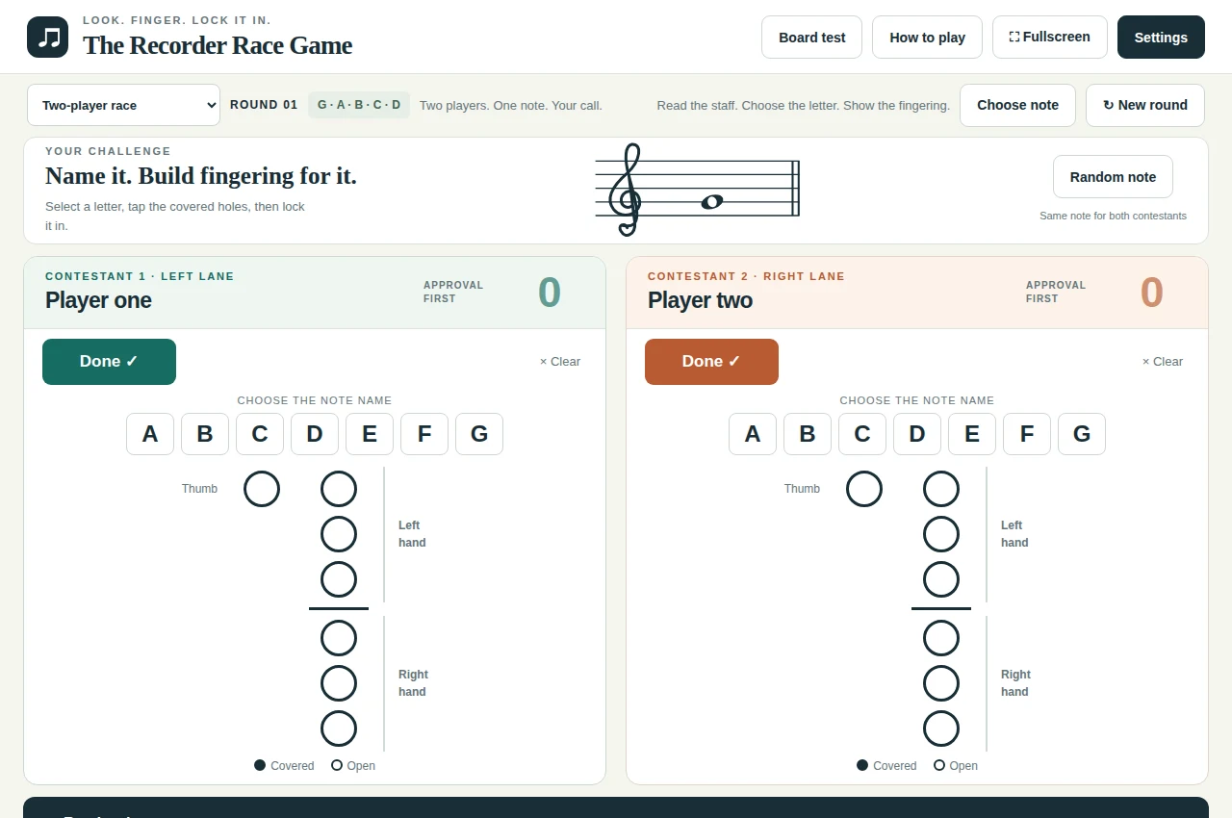The width and height of the screenshot is (1232, 818).
Task: Select note name G for Player one
Action: pyautogui.click(x=479, y=434)
